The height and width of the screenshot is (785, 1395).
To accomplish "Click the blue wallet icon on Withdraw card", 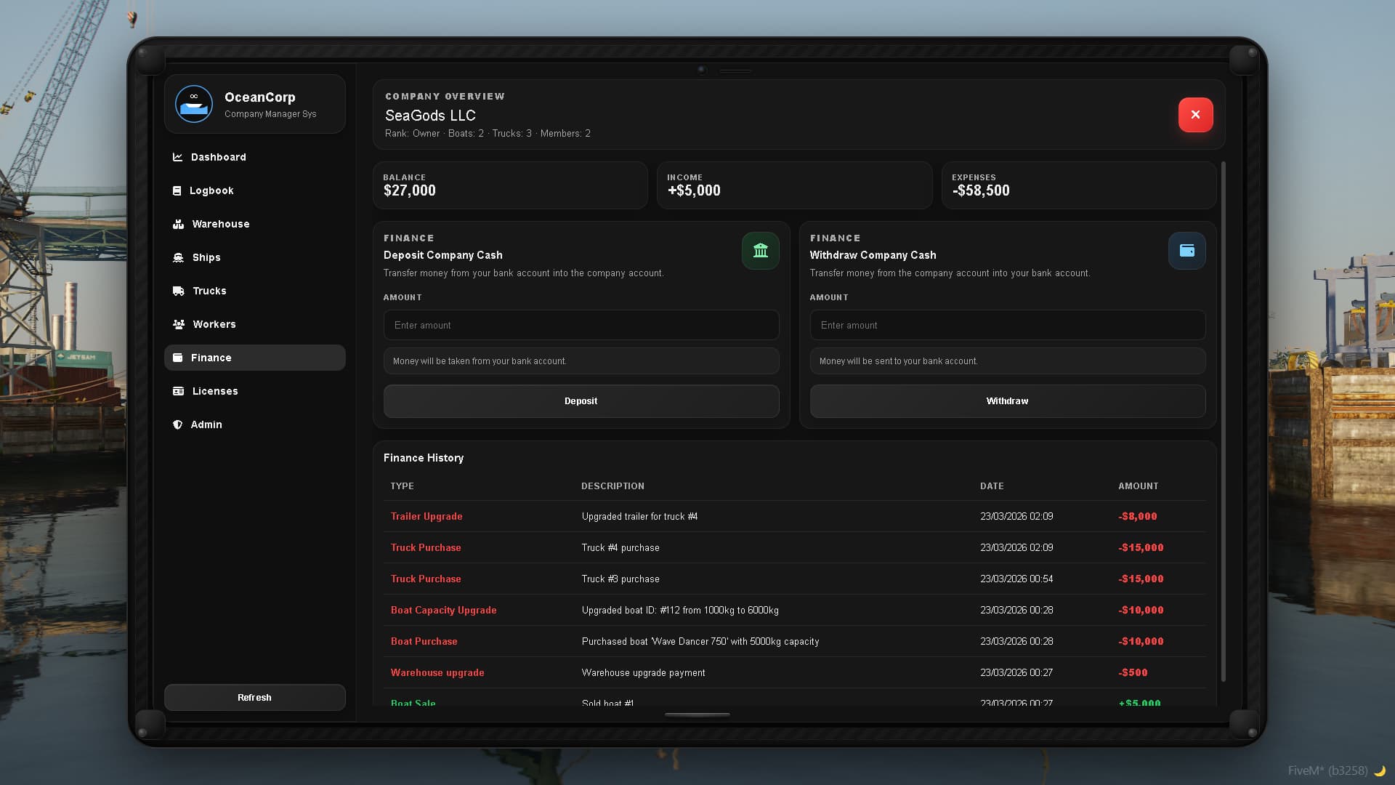I will 1186,251.
